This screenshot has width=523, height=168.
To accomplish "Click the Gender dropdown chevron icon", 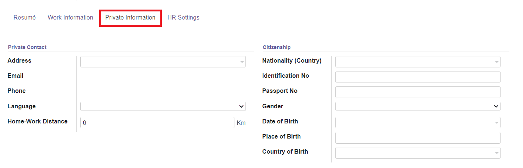I will (496, 106).
